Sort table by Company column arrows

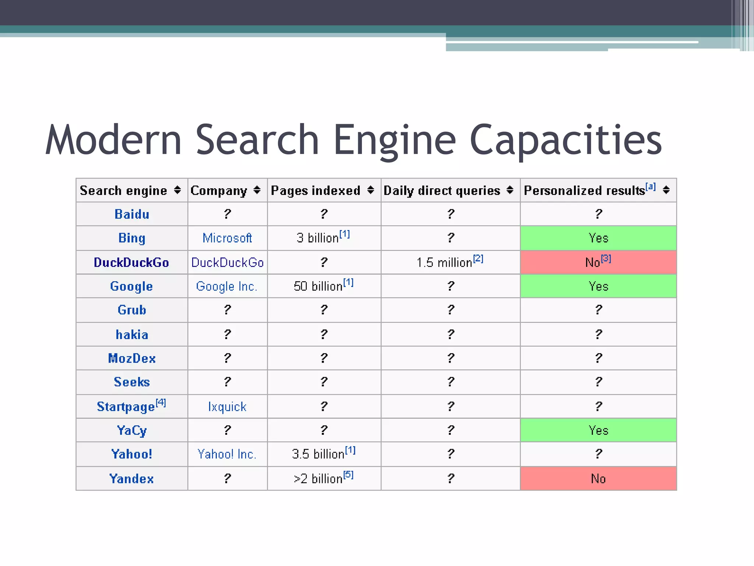[257, 190]
